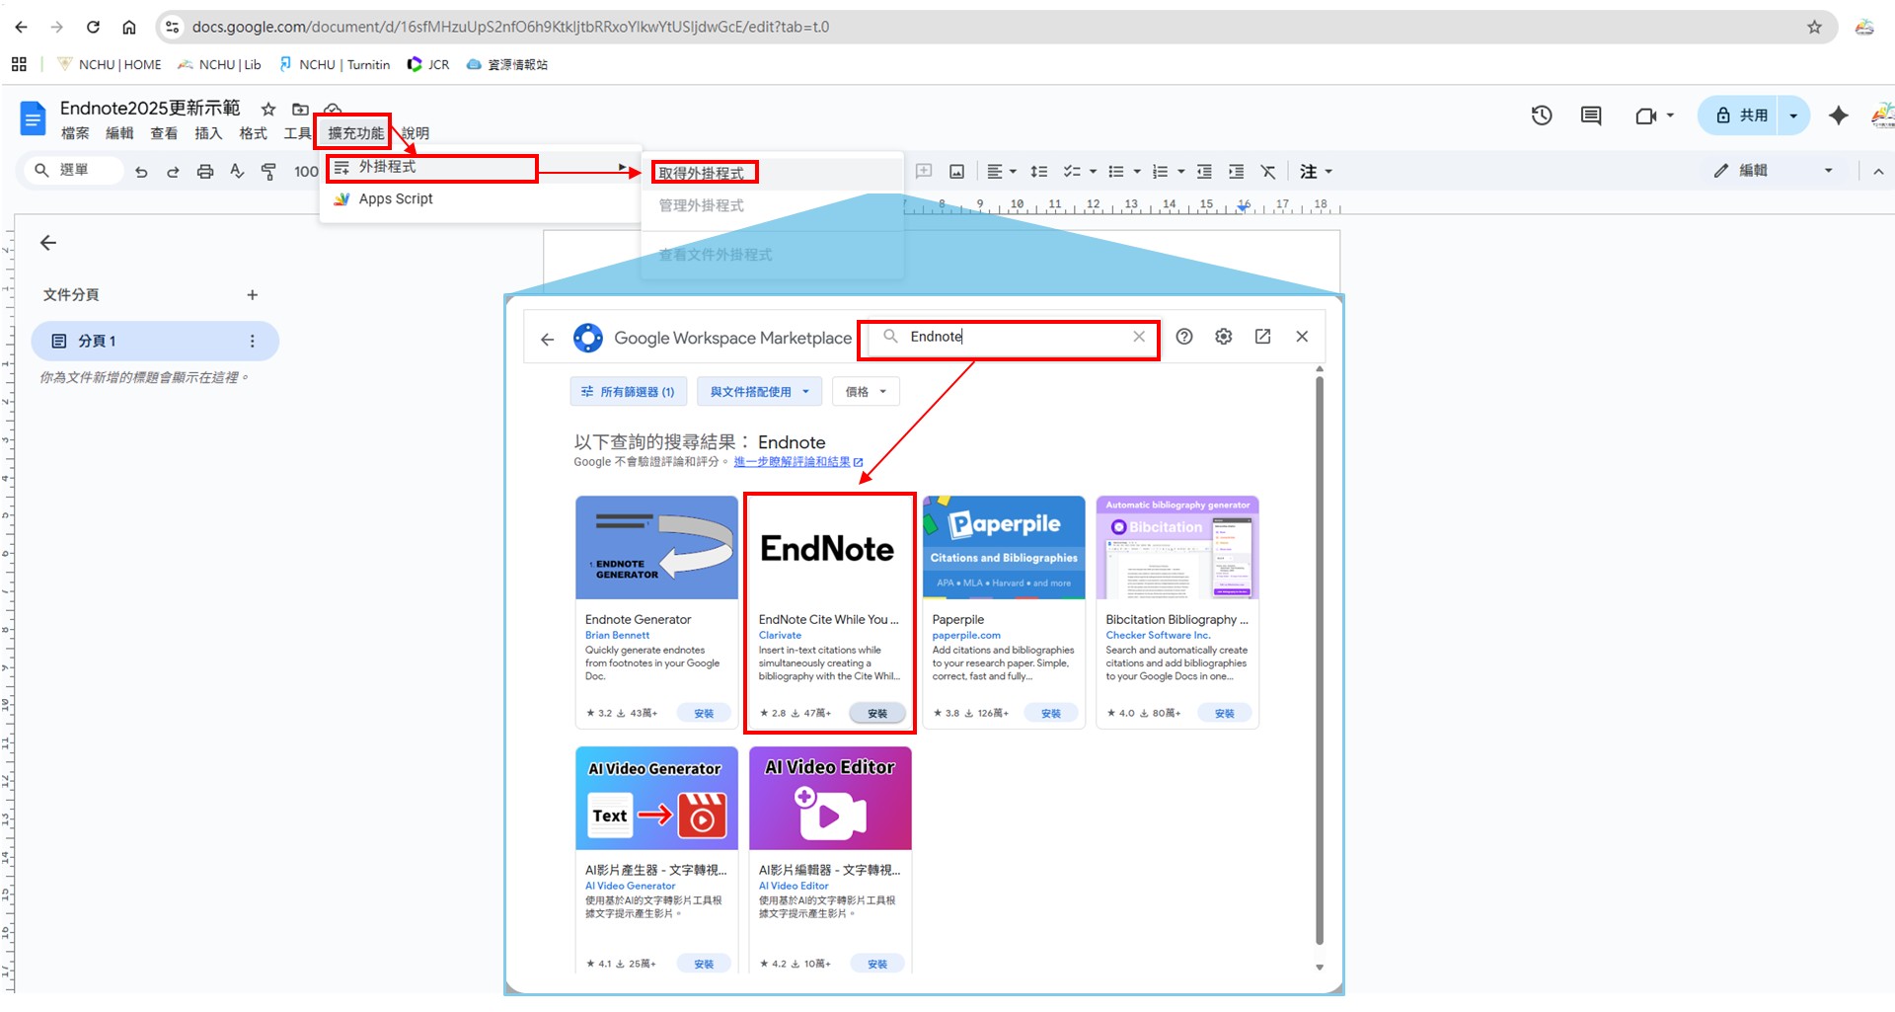Click the print icon in toolbar
This screenshot has height=1012, width=1895.
click(205, 172)
